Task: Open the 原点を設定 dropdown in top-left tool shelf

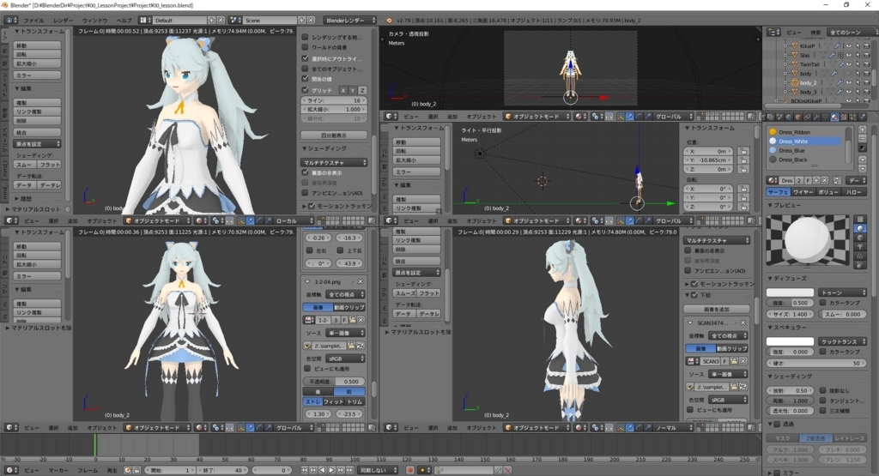Action: 37,144
